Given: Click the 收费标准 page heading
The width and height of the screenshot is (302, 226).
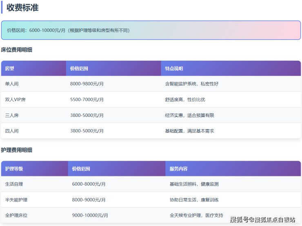Looking at the screenshot, I should (x=22, y=7).
